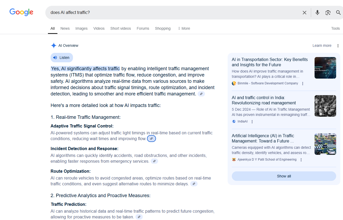The height and width of the screenshot is (220, 343).
Task: Switch to the Forums tab
Action: pos(143,28)
